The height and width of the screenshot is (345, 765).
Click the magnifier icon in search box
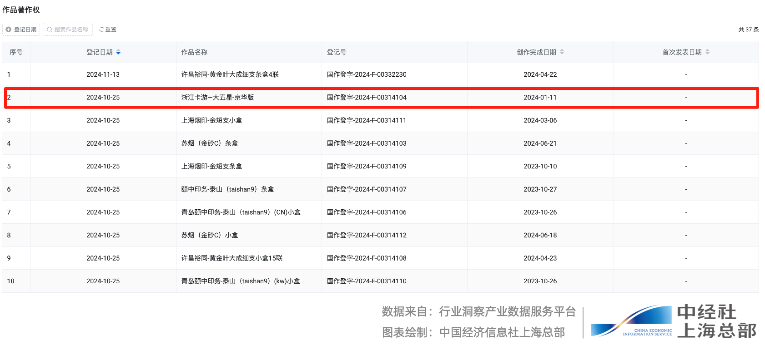(50, 30)
